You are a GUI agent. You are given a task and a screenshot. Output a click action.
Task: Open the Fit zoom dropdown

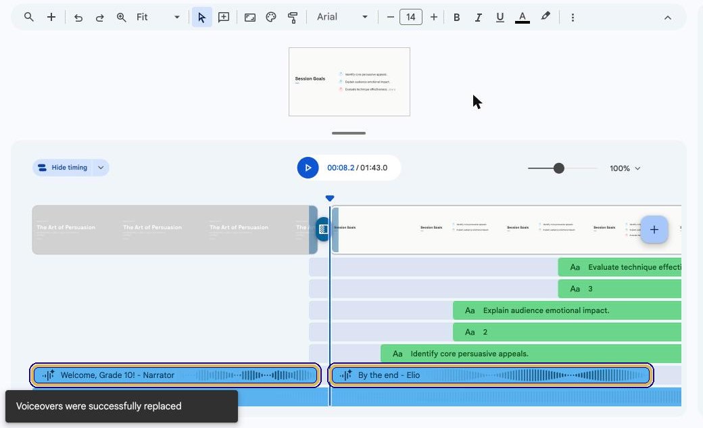point(157,17)
